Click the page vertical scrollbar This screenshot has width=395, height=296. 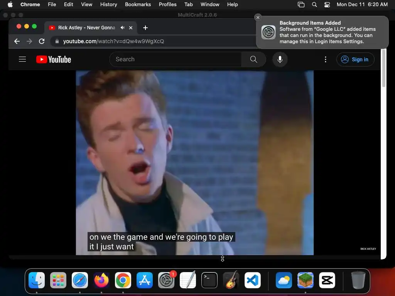(x=383, y=69)
